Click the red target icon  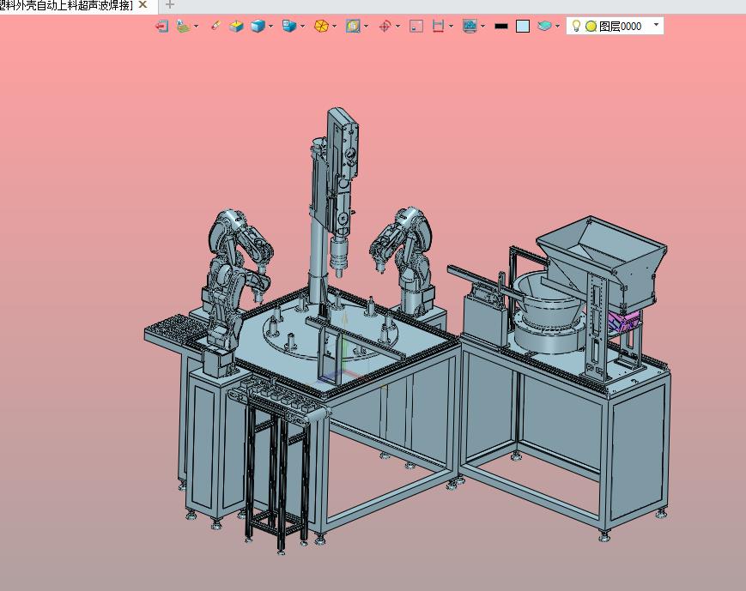(x=385, y=26)
